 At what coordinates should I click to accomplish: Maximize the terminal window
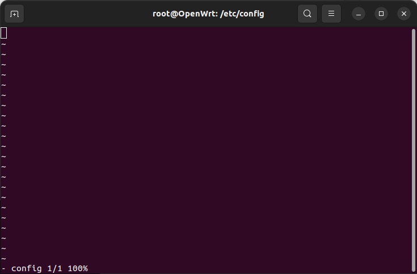(x=381, y=14)
